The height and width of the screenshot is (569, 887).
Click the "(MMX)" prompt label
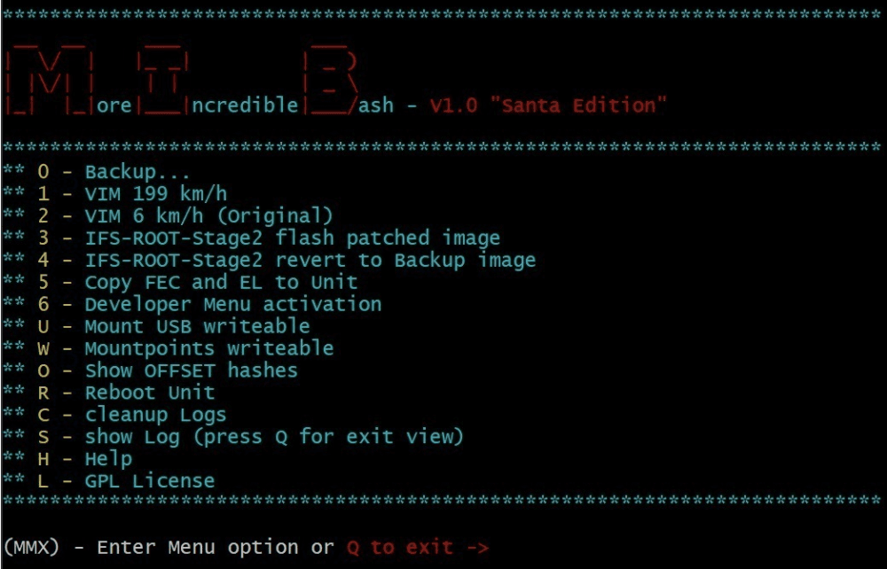(x=31, y=548)
